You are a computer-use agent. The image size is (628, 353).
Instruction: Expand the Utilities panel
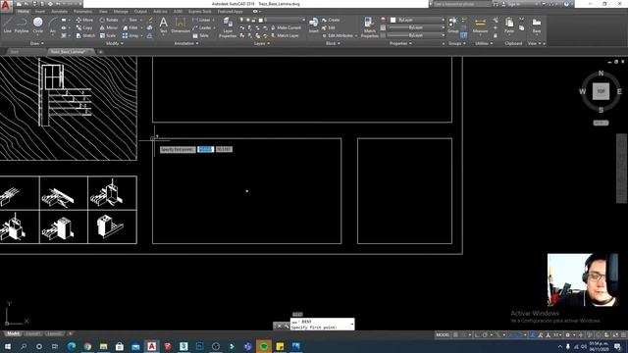point(484,43)
